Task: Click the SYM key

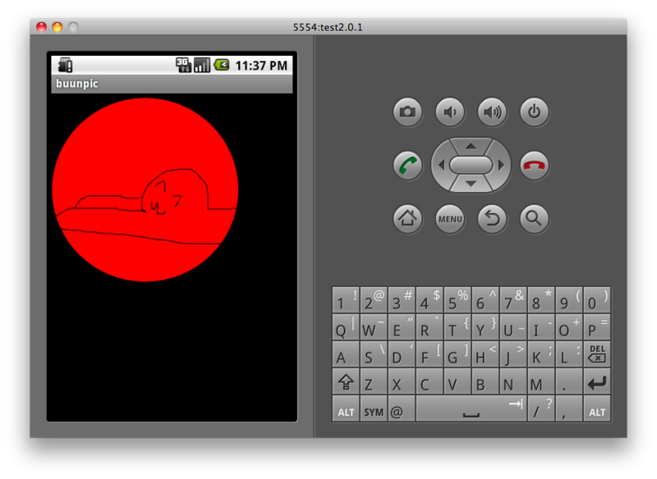Action: tap(374, 408)
